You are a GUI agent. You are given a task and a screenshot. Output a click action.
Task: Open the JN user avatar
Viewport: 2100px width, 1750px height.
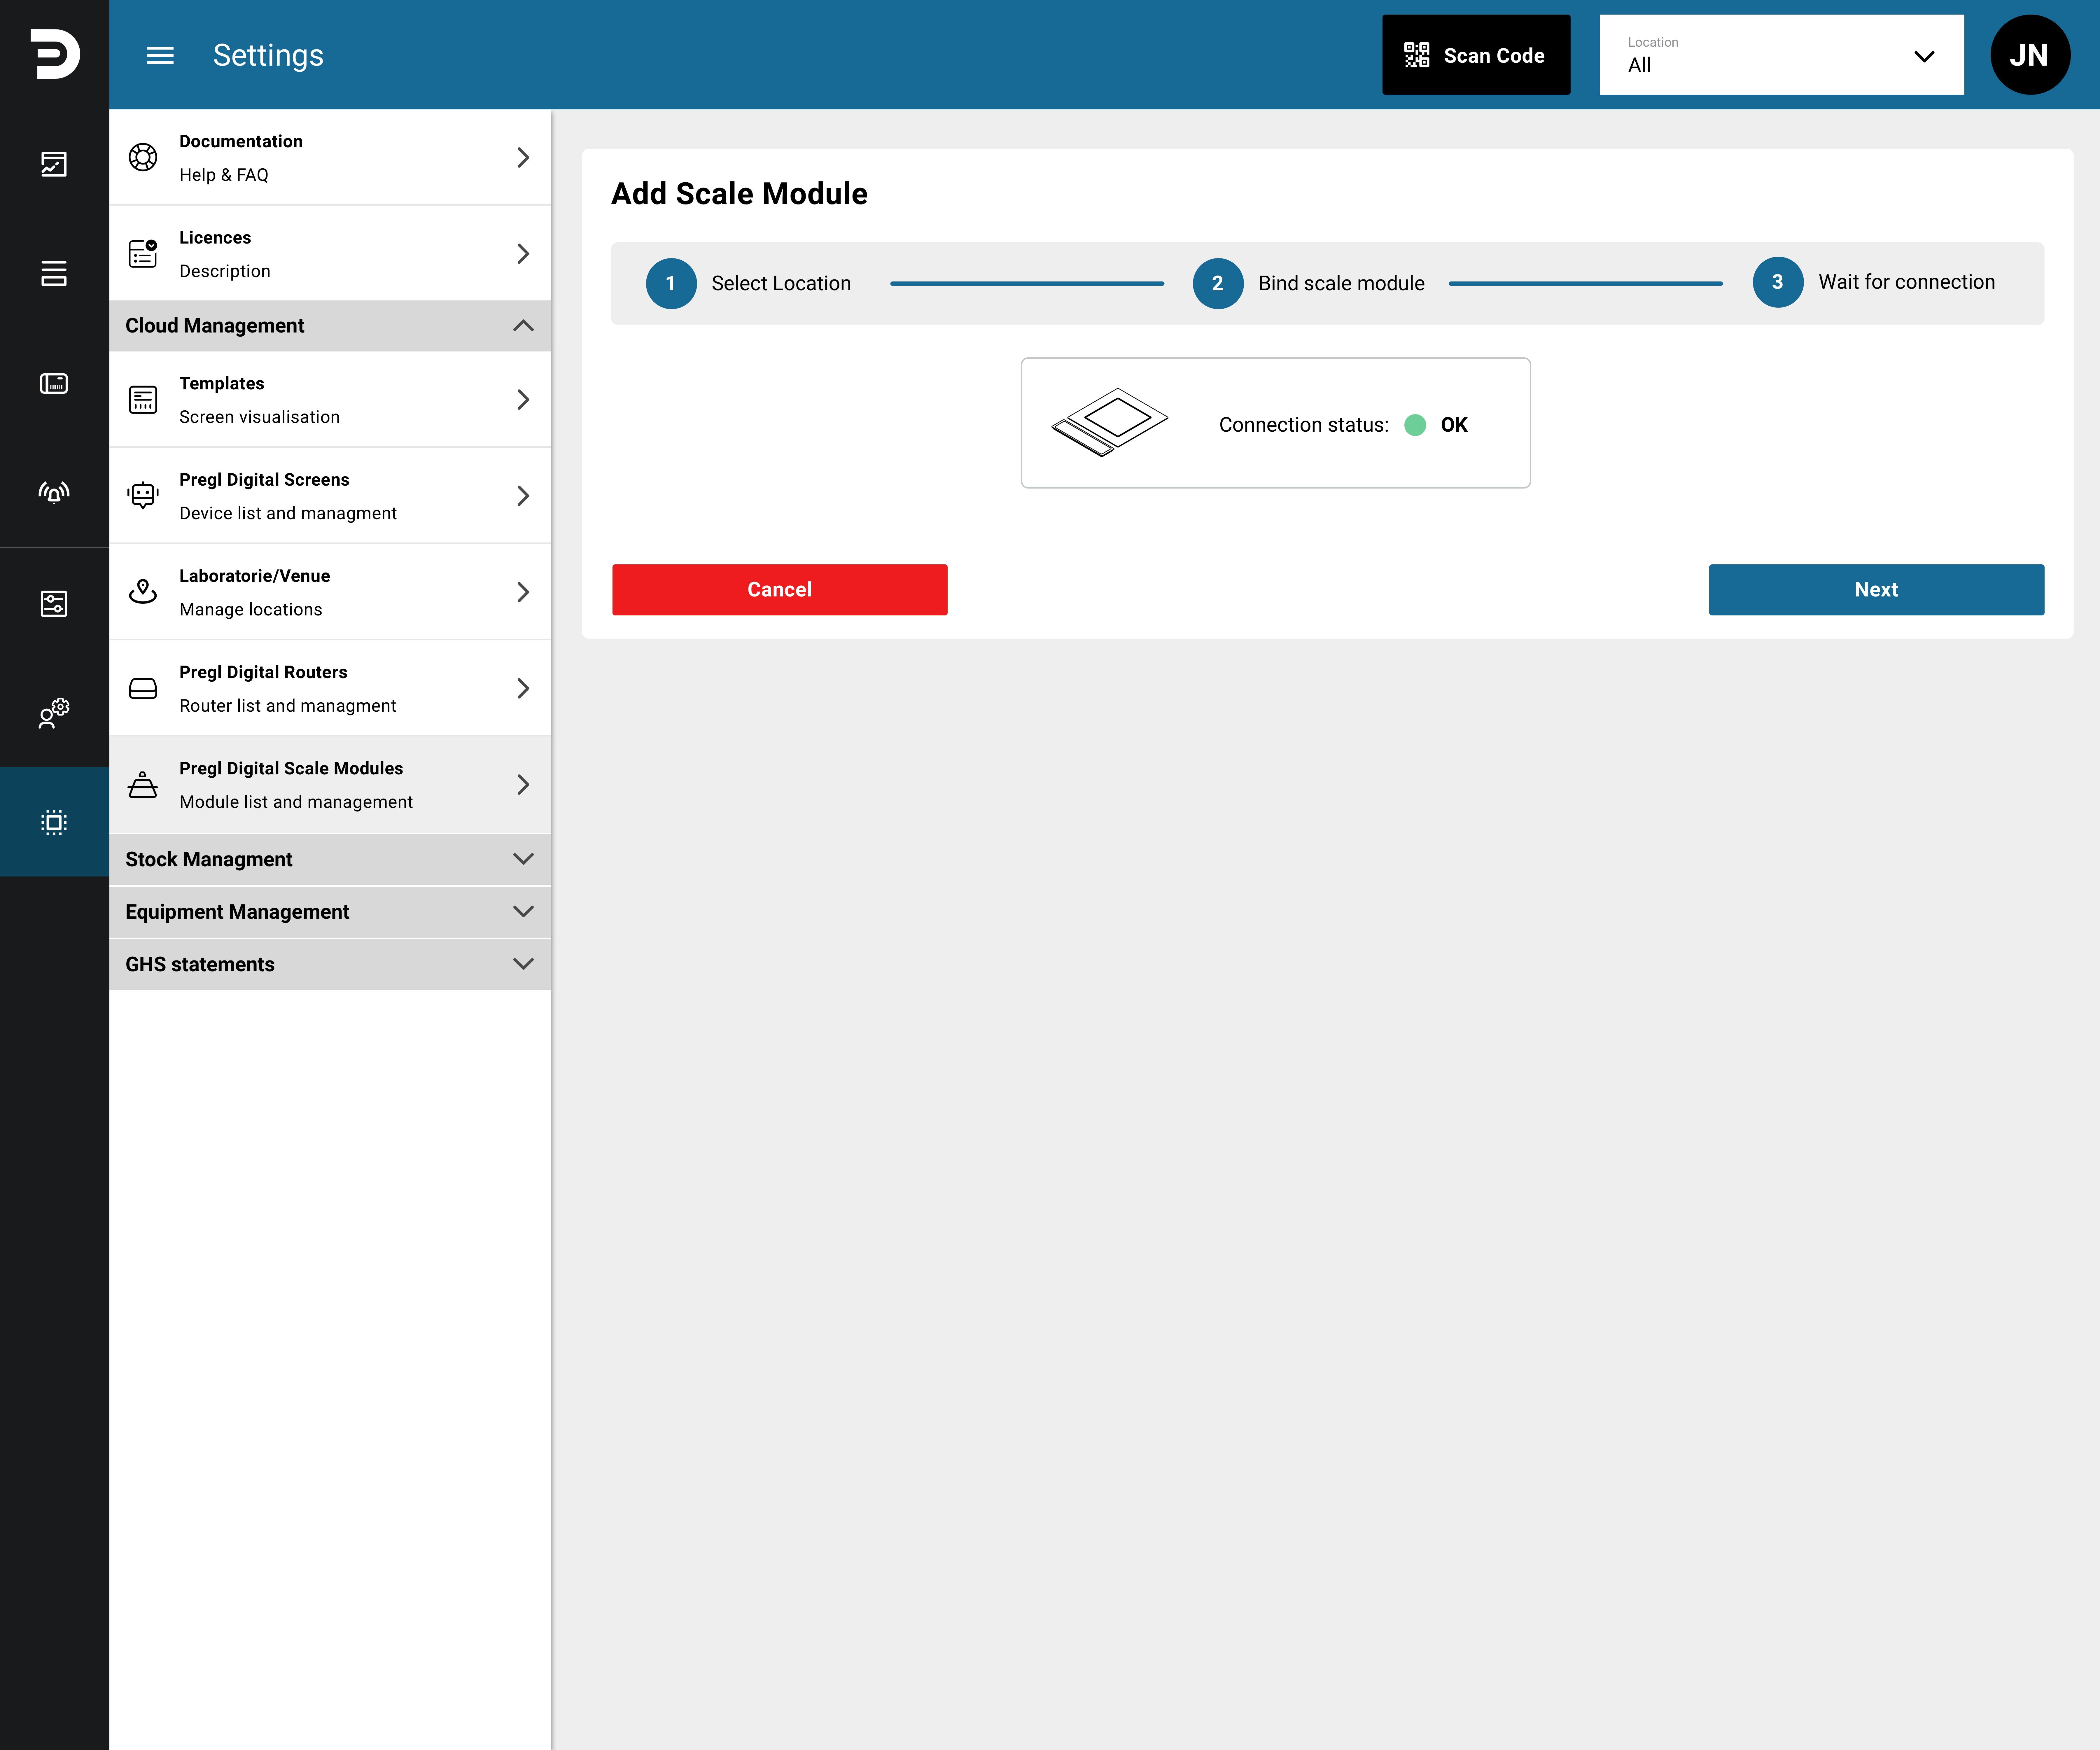click(2030, 55)
